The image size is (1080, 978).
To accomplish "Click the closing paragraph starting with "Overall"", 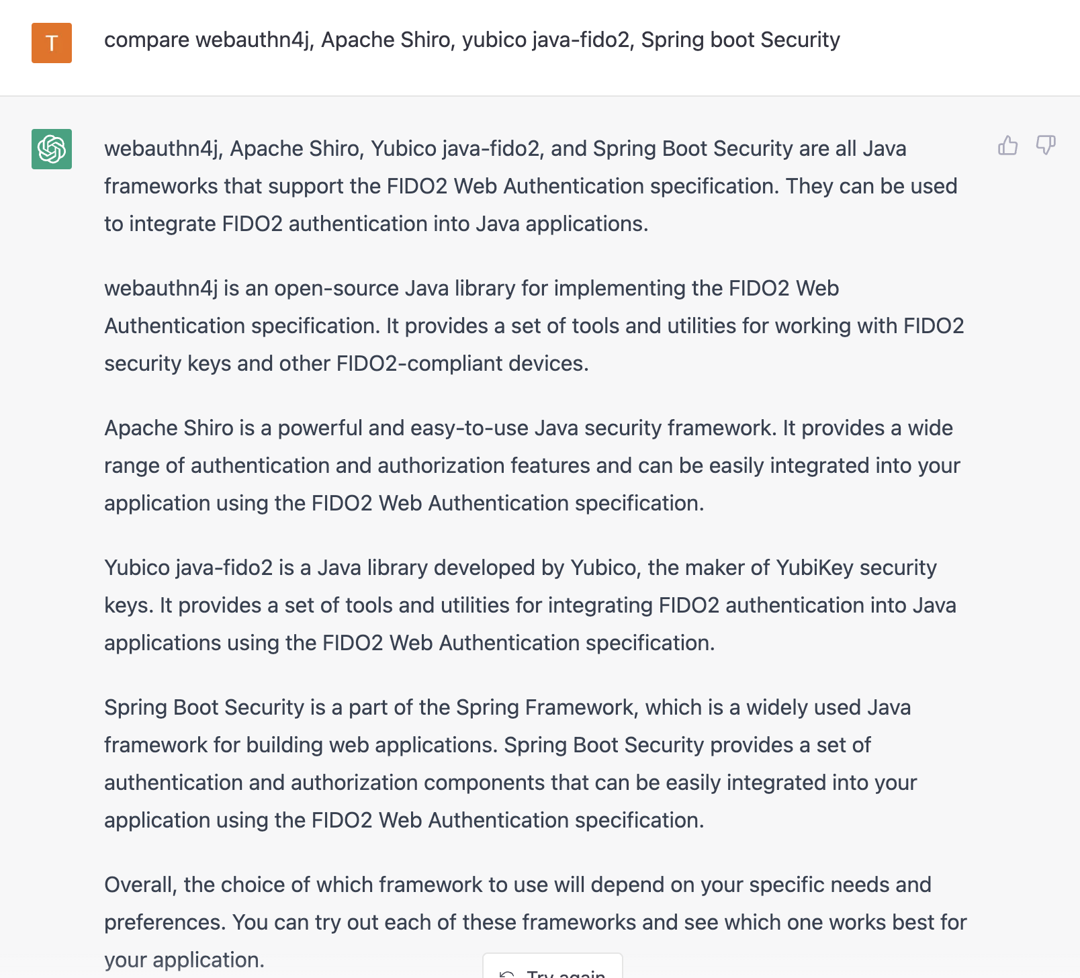I will [x=535, y=922].
